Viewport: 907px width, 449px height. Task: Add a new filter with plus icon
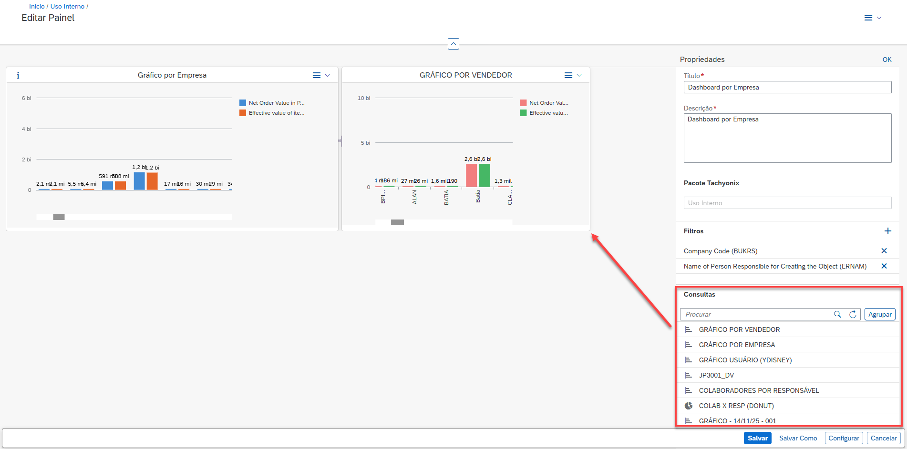pyautogui.click(x=887, y=231)
